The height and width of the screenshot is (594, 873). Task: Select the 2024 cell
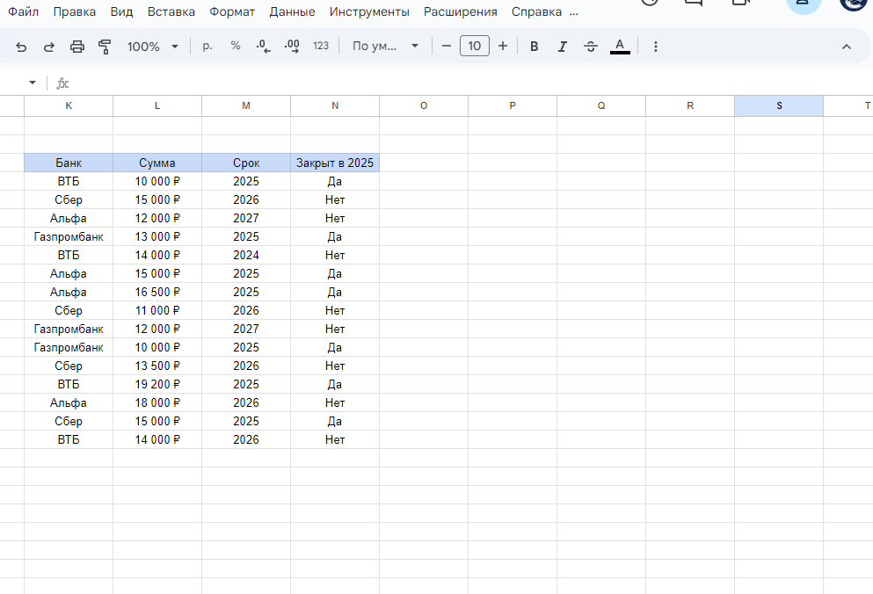[x=246, y=256]
